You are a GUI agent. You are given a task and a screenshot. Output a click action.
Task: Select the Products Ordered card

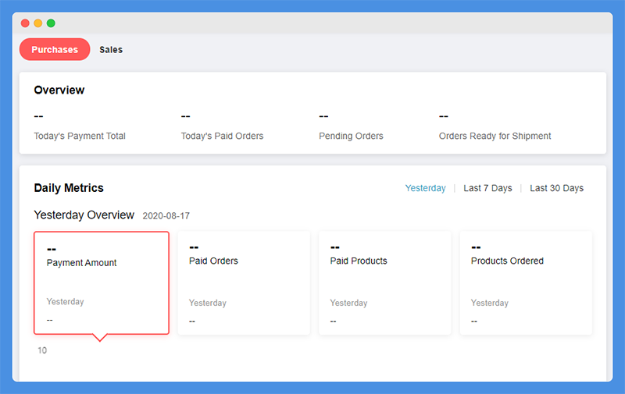[x=526, y=283]
